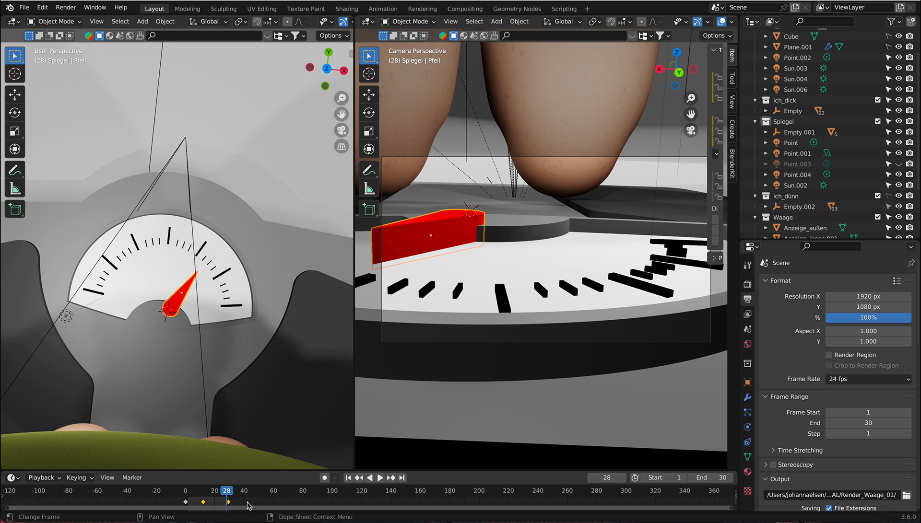The image size is (921, 523).
Task: Toggle auto keying record button
Action: [325, 477]
